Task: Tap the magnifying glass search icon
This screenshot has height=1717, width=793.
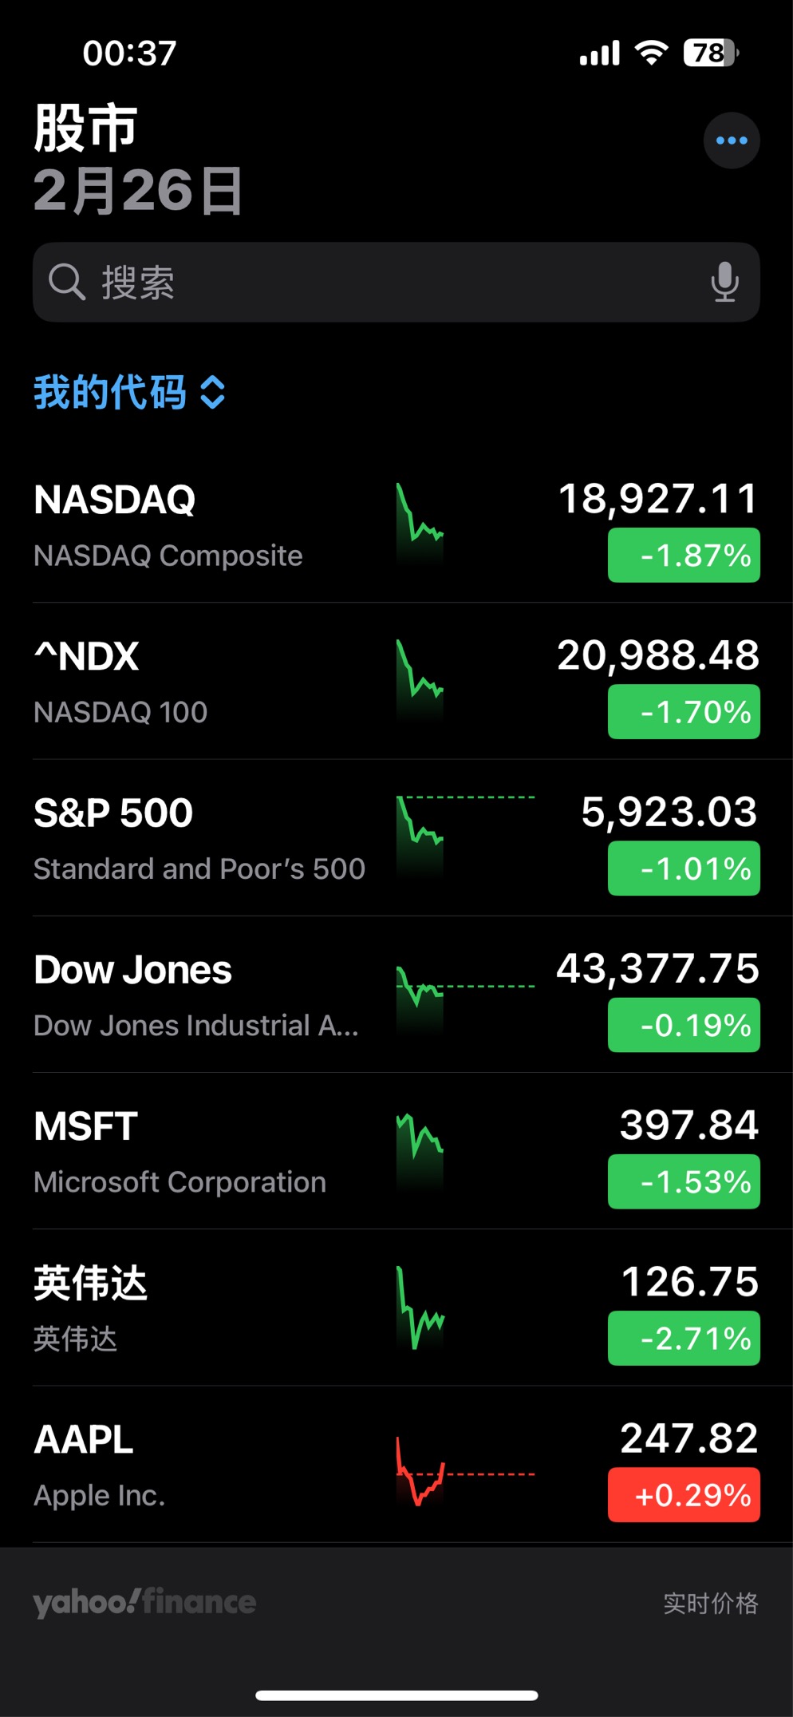Action: (66, 282)
